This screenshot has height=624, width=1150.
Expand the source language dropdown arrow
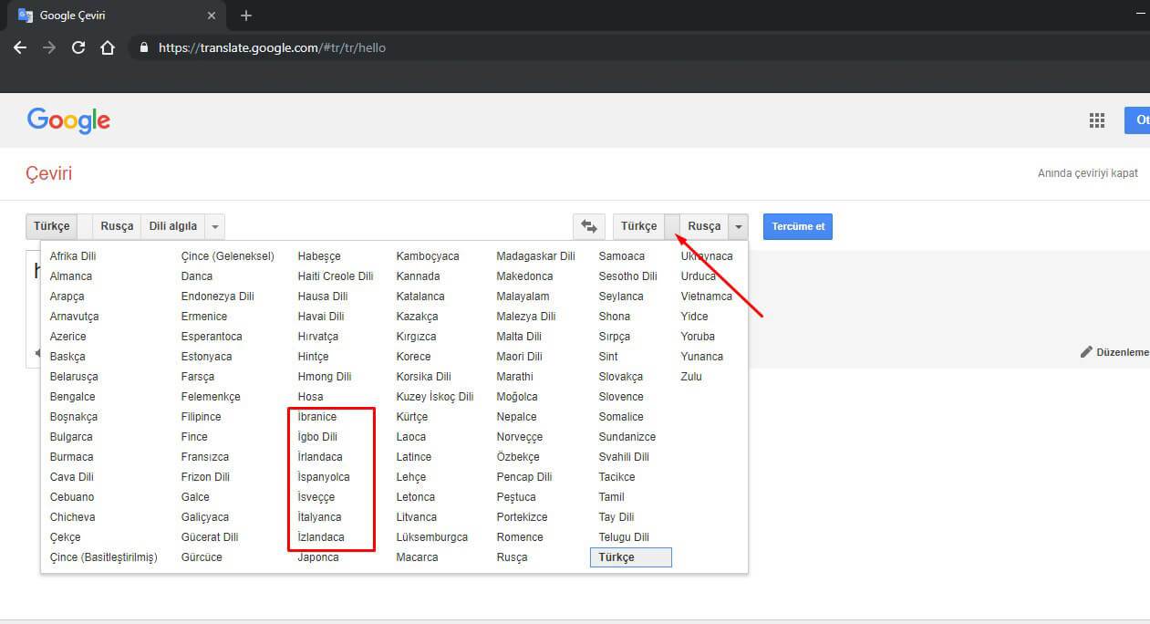pos(214,226)
